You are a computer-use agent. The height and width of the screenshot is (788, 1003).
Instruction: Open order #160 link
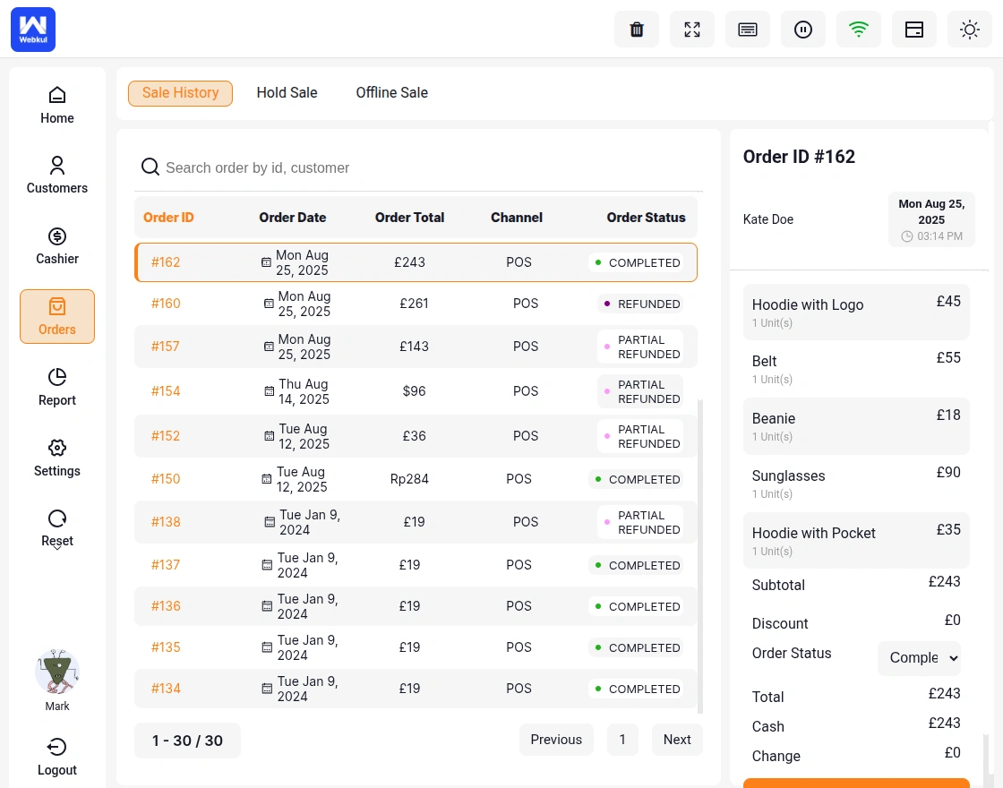[x=166, y=304]
